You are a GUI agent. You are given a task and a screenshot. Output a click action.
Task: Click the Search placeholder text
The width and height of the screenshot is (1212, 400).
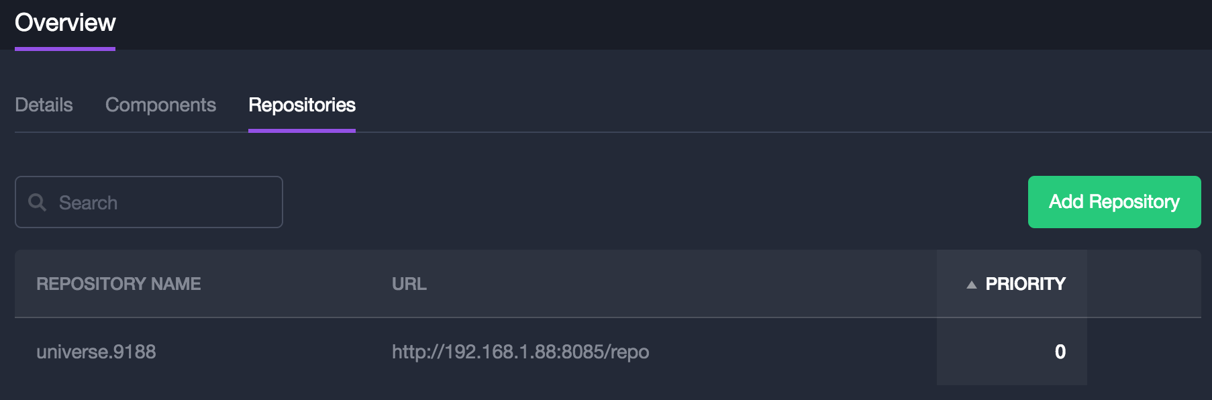[88, 203]
